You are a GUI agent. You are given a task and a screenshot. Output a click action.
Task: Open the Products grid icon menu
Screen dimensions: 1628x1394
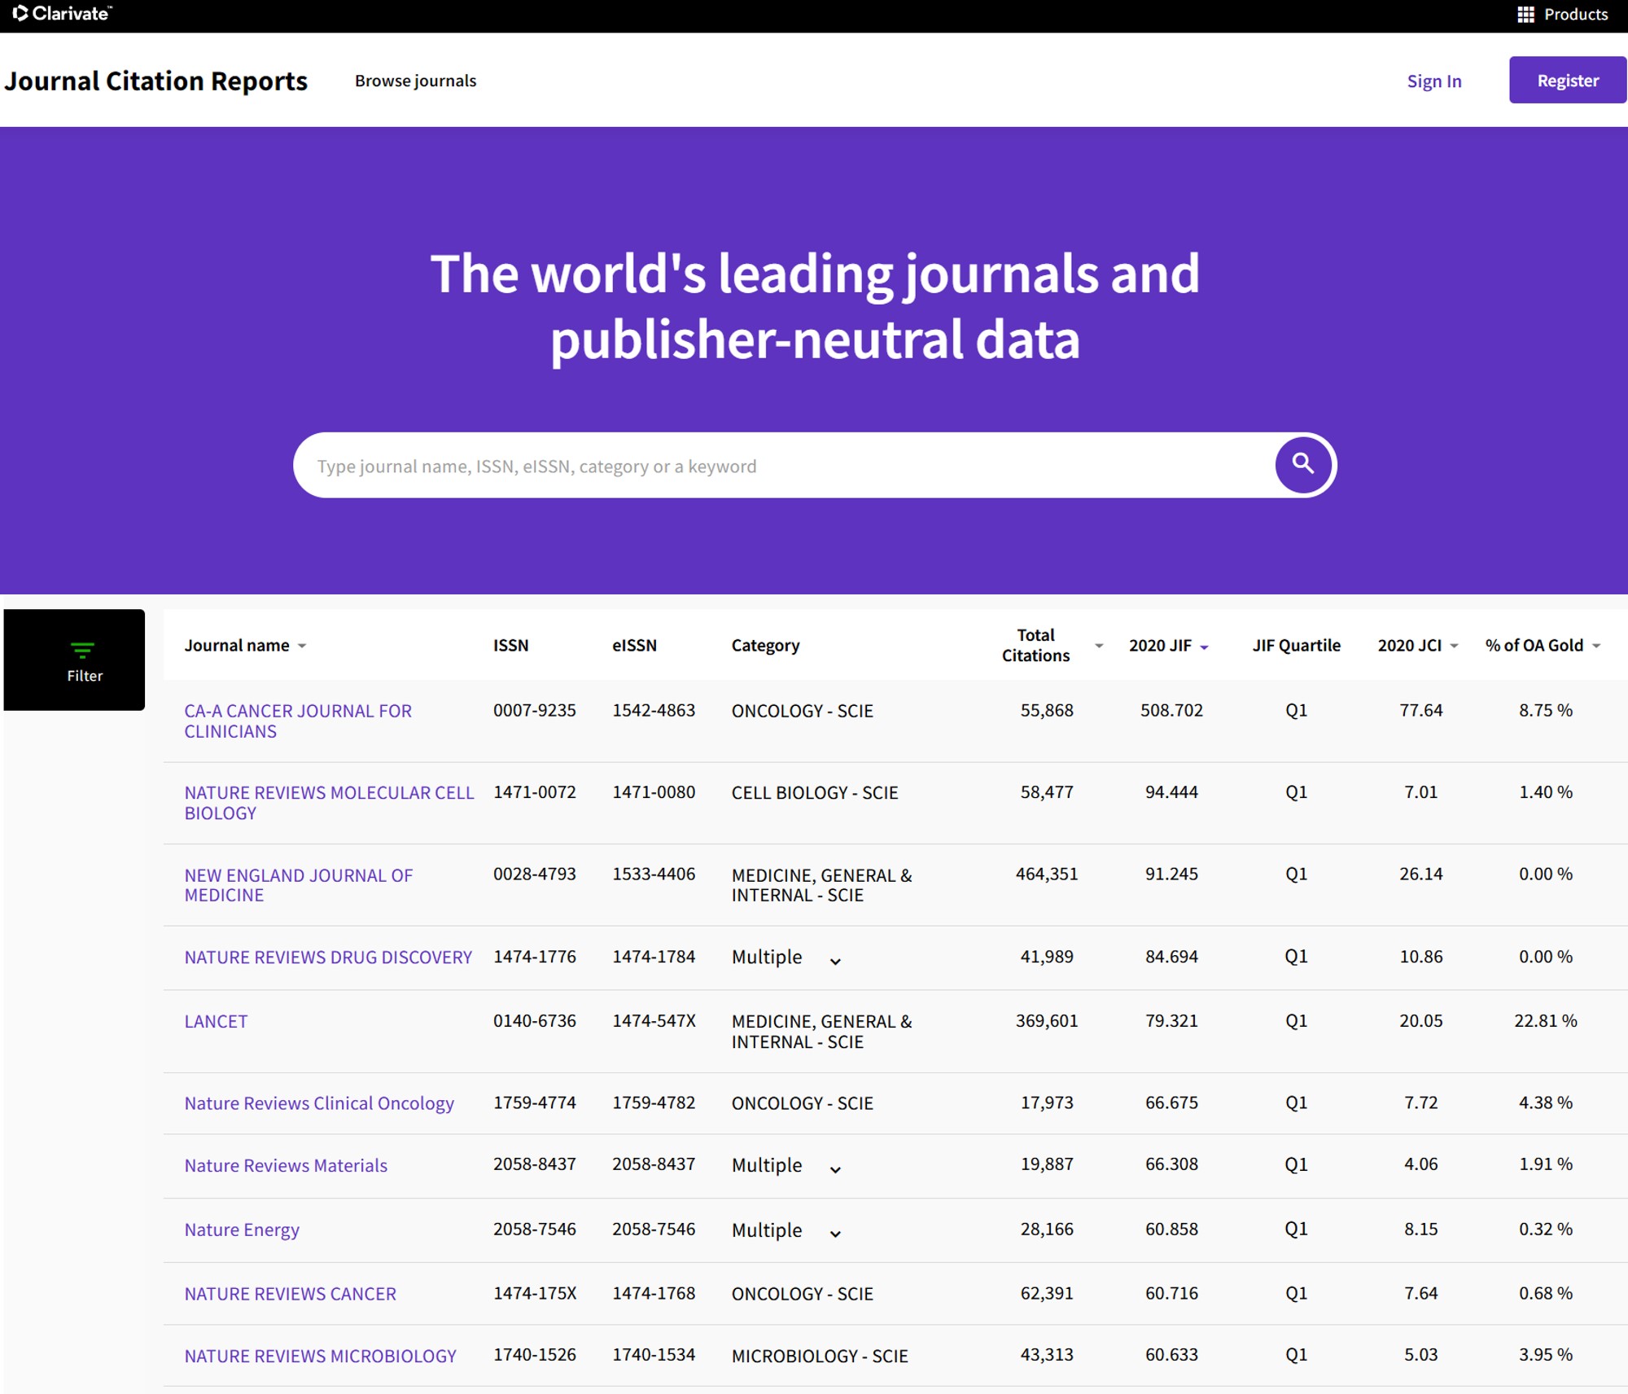(x=1525, y=15)
